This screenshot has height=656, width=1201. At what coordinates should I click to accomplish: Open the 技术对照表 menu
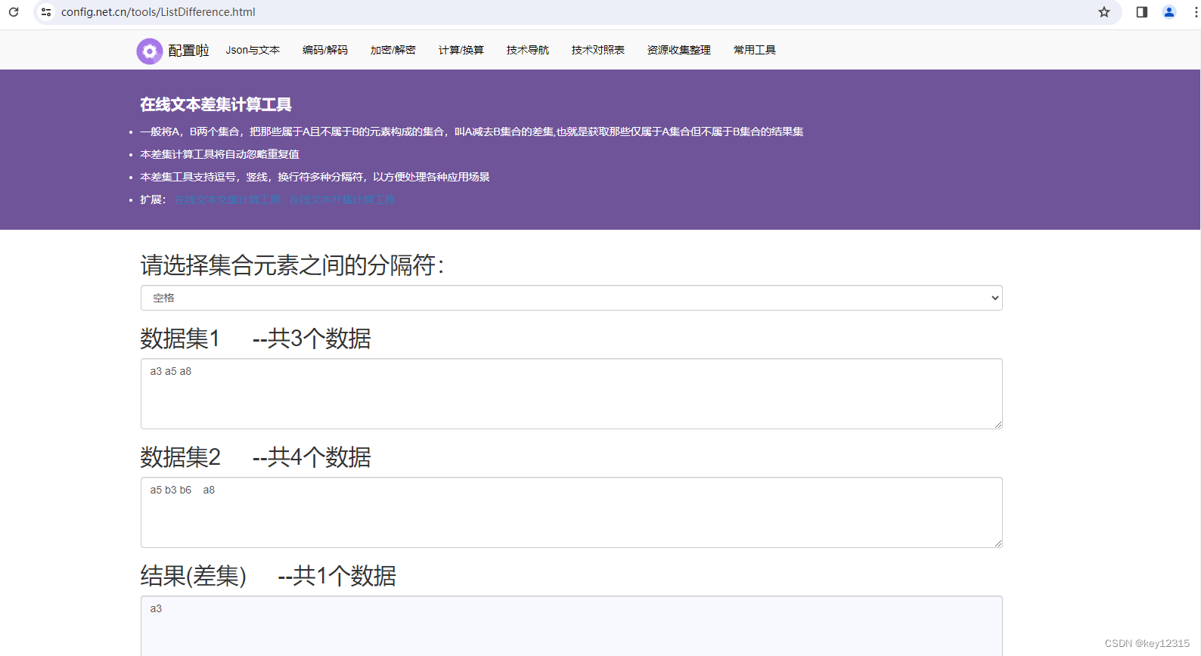pyautogui.click(x=598, y=50)
